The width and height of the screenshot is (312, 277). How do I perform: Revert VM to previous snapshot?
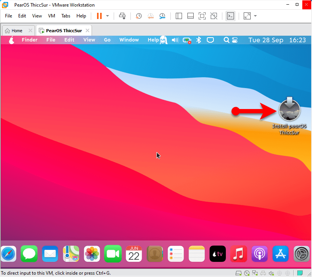point(151,16)
